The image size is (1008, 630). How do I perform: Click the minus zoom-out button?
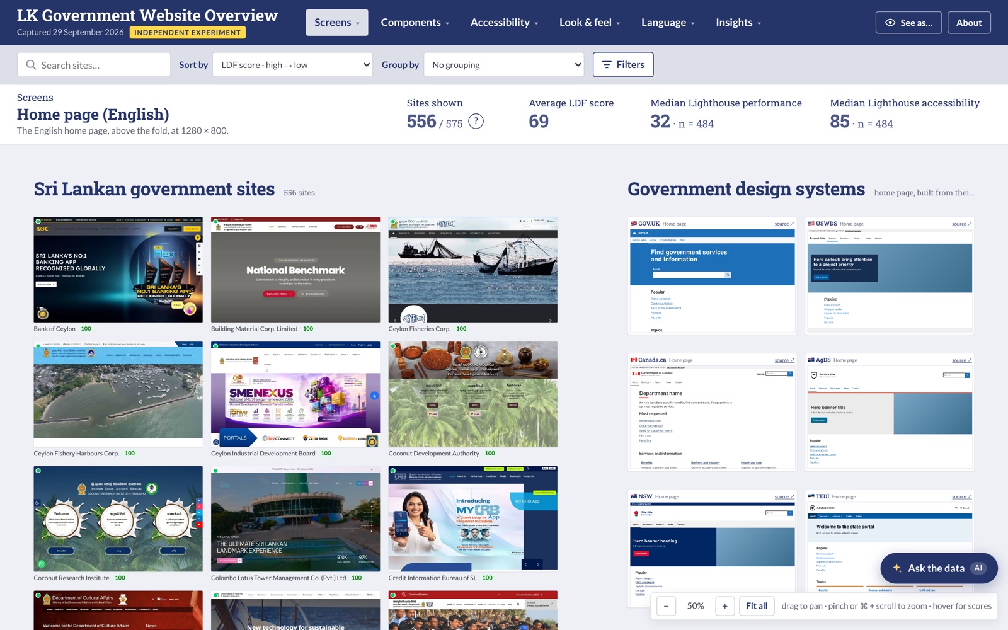point(666,606)
